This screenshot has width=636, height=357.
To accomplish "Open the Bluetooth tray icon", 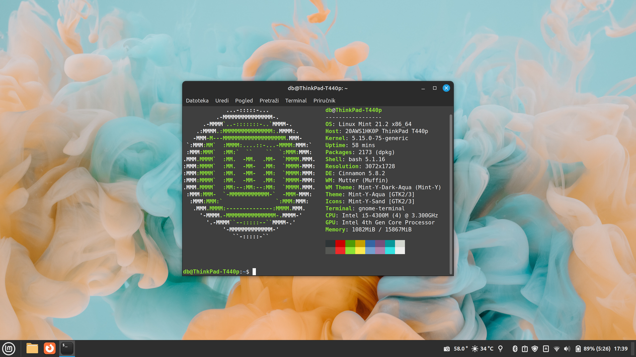I will pyautogui.click(x=515, y=349).
